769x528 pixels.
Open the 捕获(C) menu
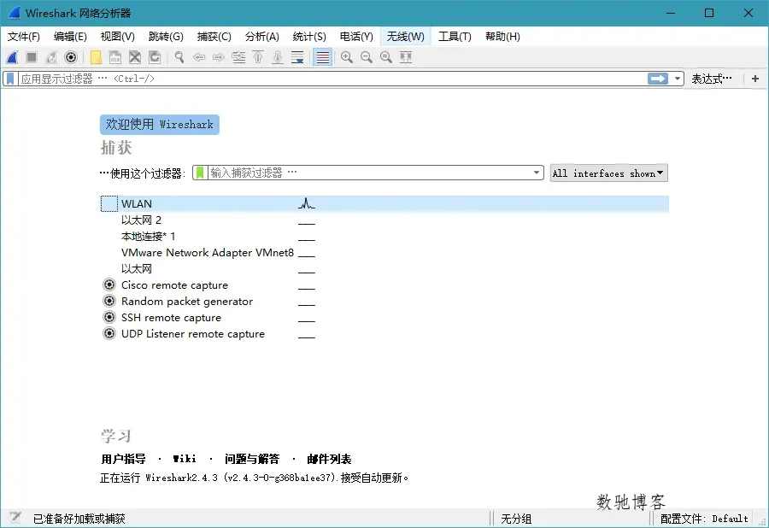coord(214,36)
